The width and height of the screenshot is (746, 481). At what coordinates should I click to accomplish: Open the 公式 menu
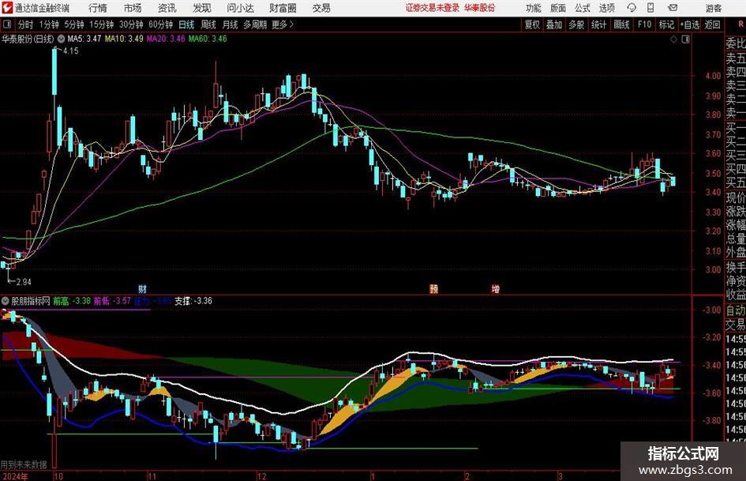582,8
